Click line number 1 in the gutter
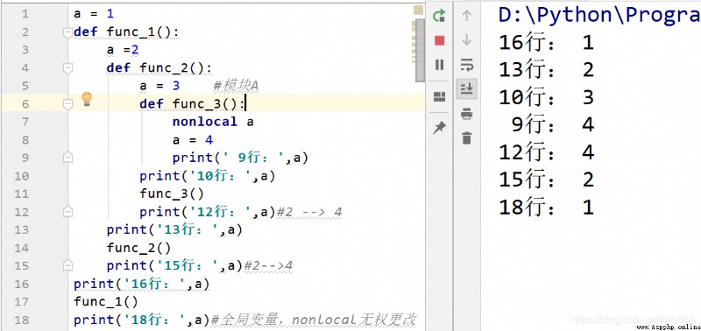The width and height of the screenshot is (701, 331). (x=25, y=14)
